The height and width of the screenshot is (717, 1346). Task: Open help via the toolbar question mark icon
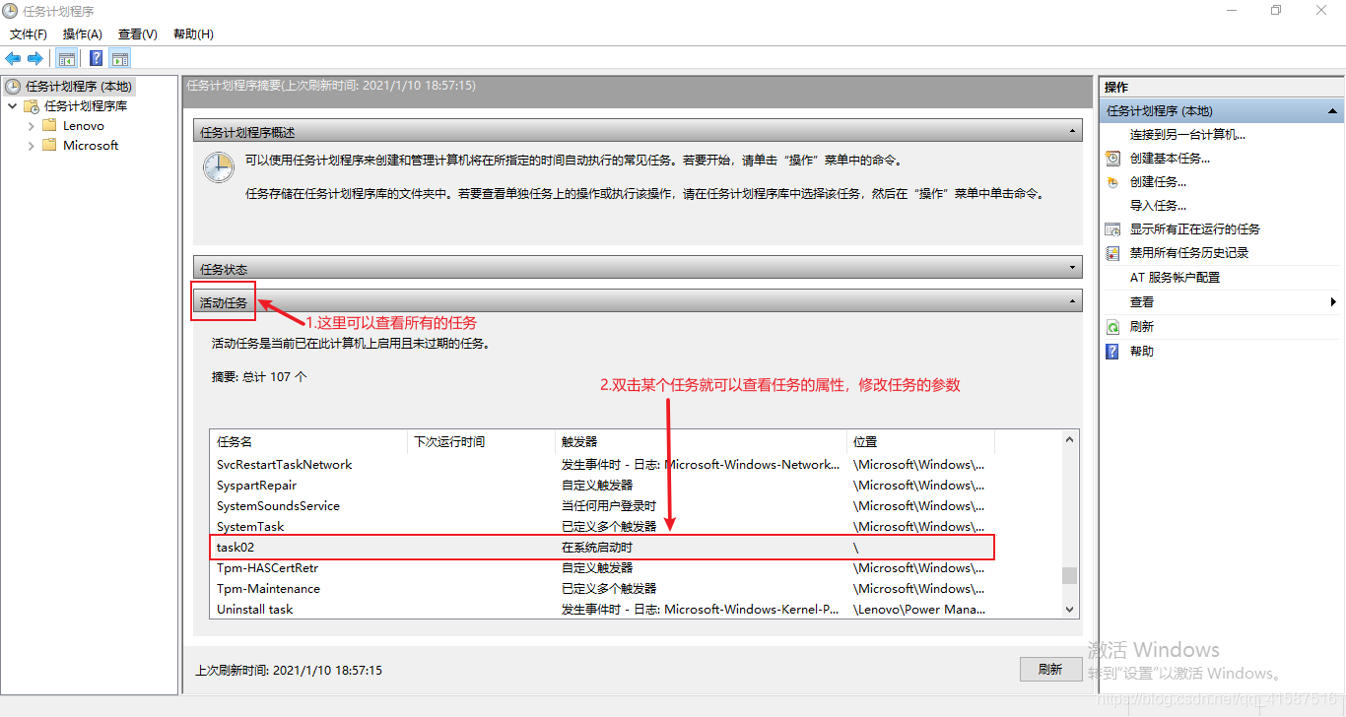point(96,58)
